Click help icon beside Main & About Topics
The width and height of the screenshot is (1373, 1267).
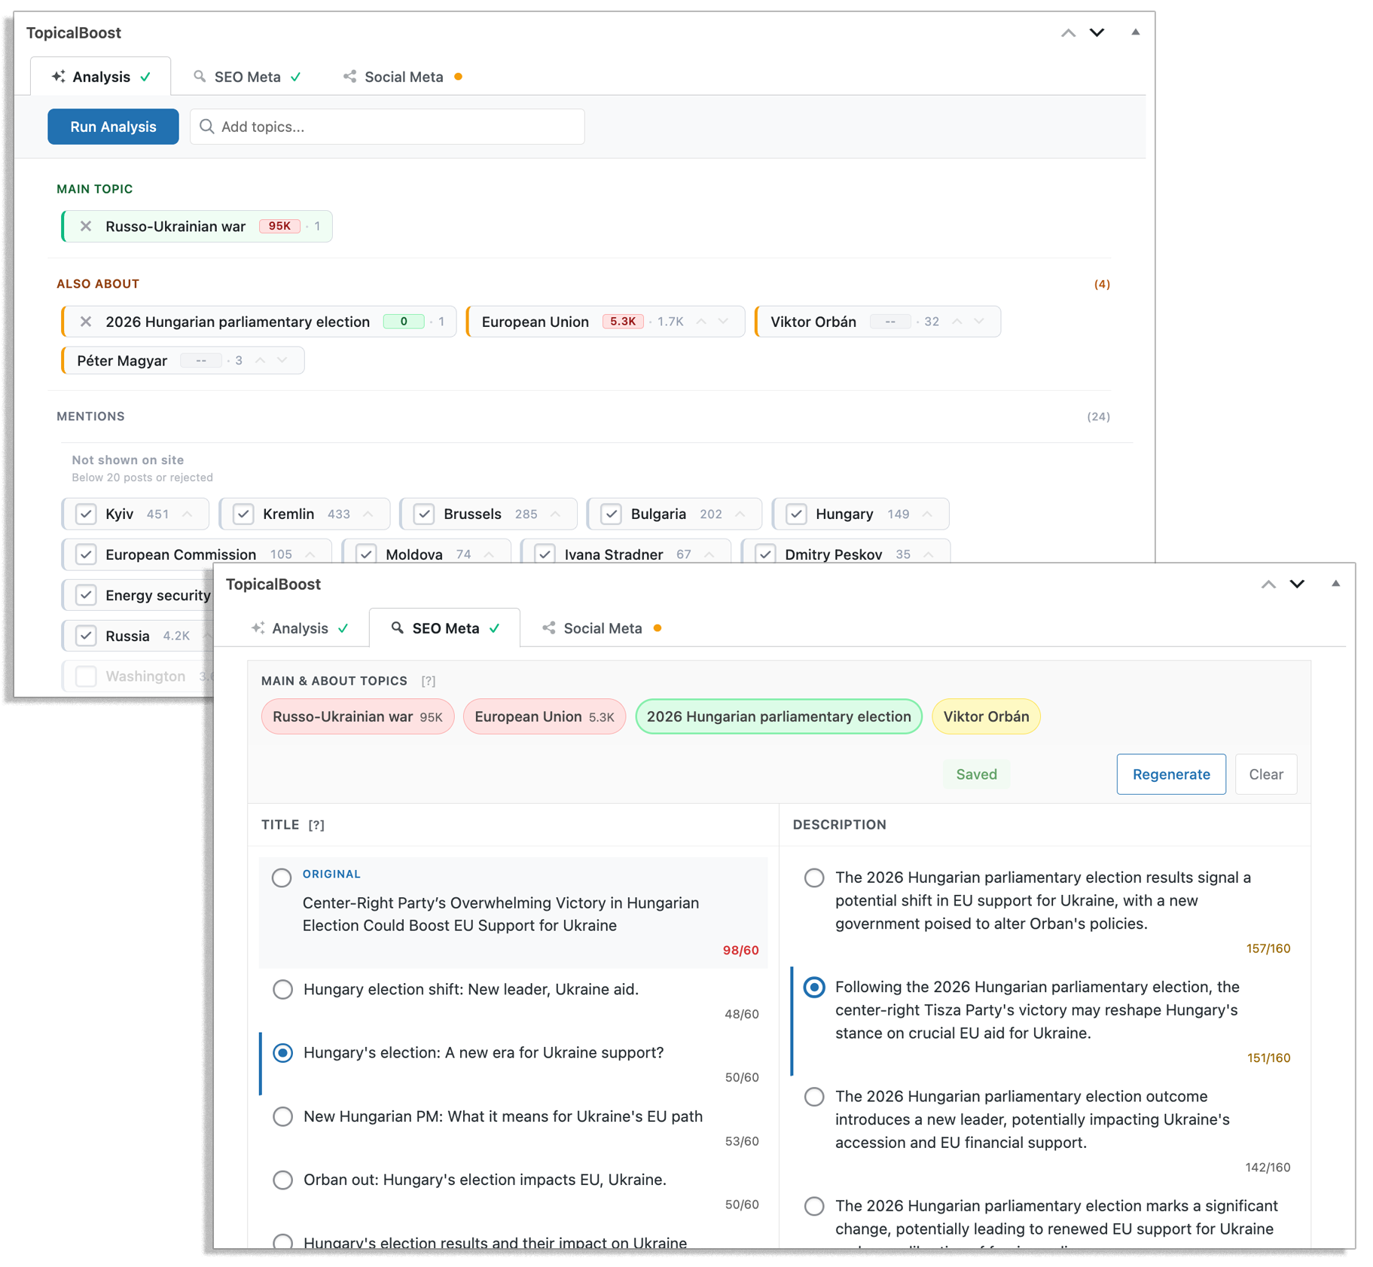428,681
